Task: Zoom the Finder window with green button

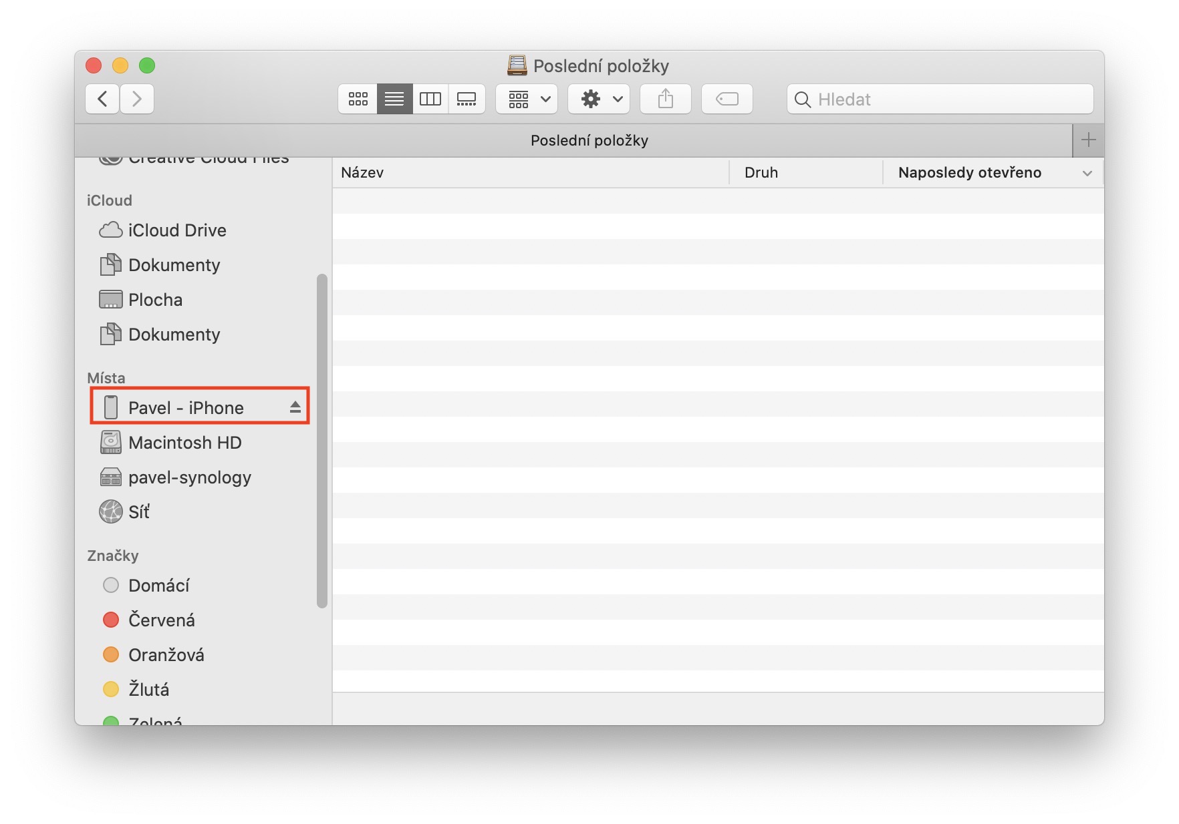Action: coord(147,65)
